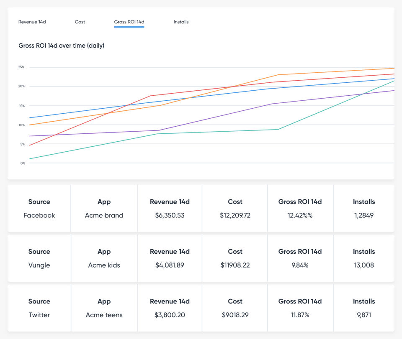
Task: Click the $3,800.20 revenue value
Action: pos(170,315)
